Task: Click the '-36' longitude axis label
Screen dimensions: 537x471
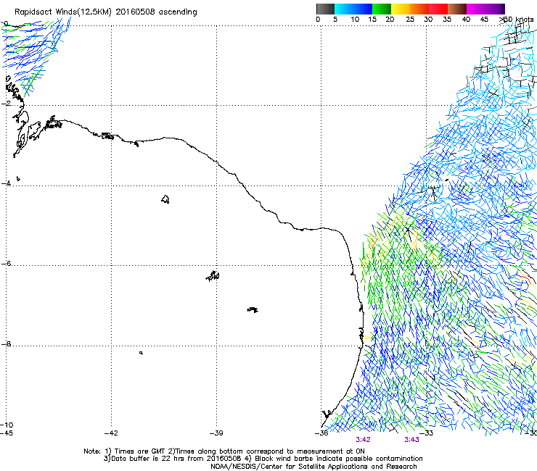Action: coord(321,433)
